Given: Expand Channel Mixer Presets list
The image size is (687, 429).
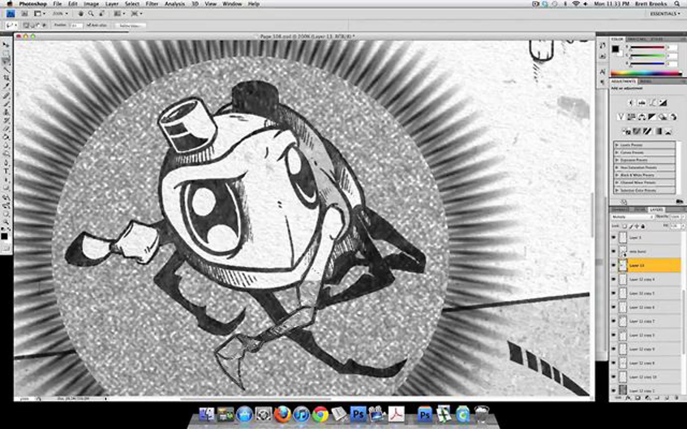Looking at the screenshot, I should pos(617,182).
